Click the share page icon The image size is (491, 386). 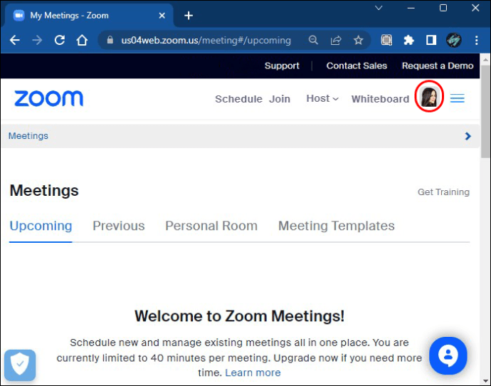pyautogui.click(x=336, y=40)
